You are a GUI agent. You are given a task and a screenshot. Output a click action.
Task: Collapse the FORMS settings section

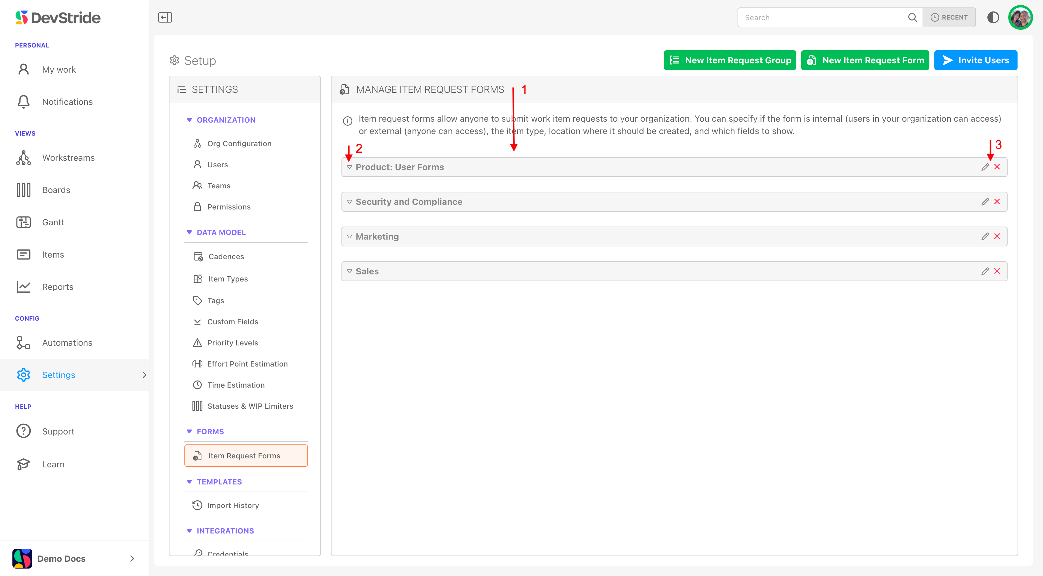[x=189, y=431]
